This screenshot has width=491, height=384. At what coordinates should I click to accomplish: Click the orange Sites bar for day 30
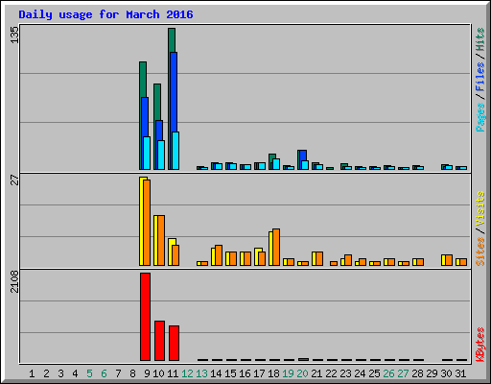click(x=449, y=260)
